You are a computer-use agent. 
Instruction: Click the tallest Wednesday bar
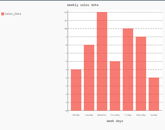click(x=102, y=61)
